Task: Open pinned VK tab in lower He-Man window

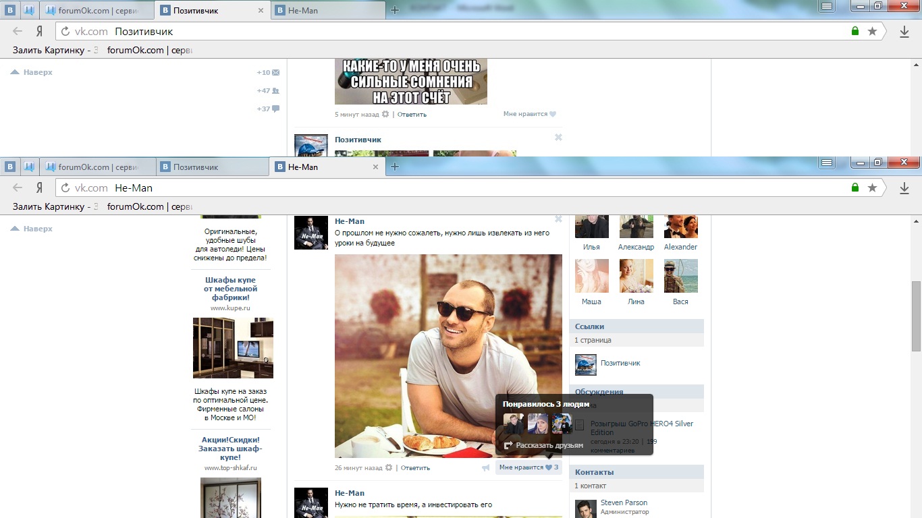Action: [x=11, y=167]
